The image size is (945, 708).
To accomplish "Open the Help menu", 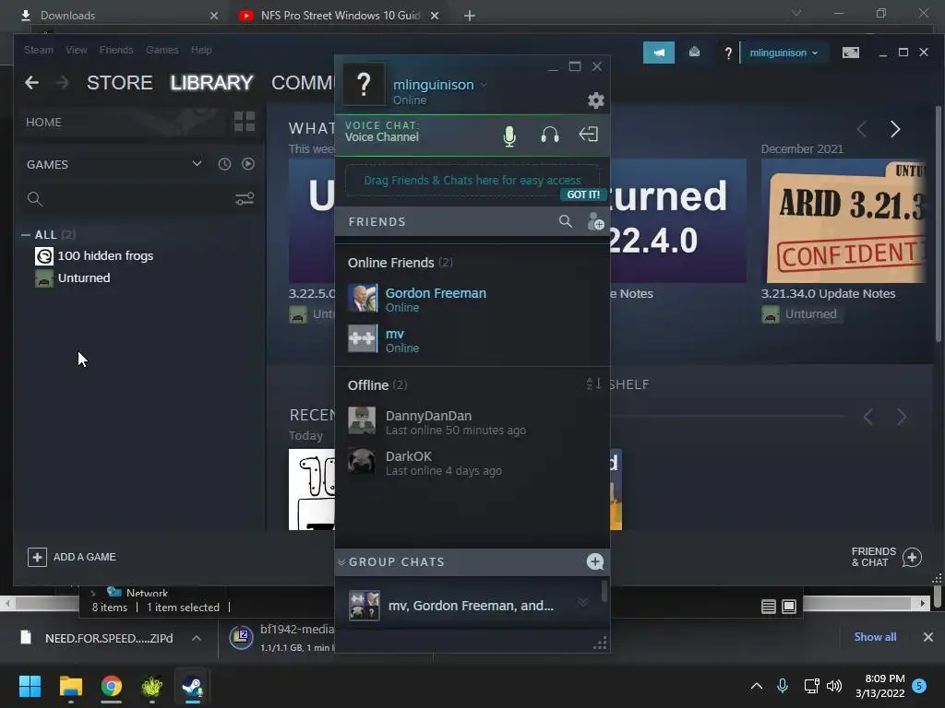I will 201,50.
